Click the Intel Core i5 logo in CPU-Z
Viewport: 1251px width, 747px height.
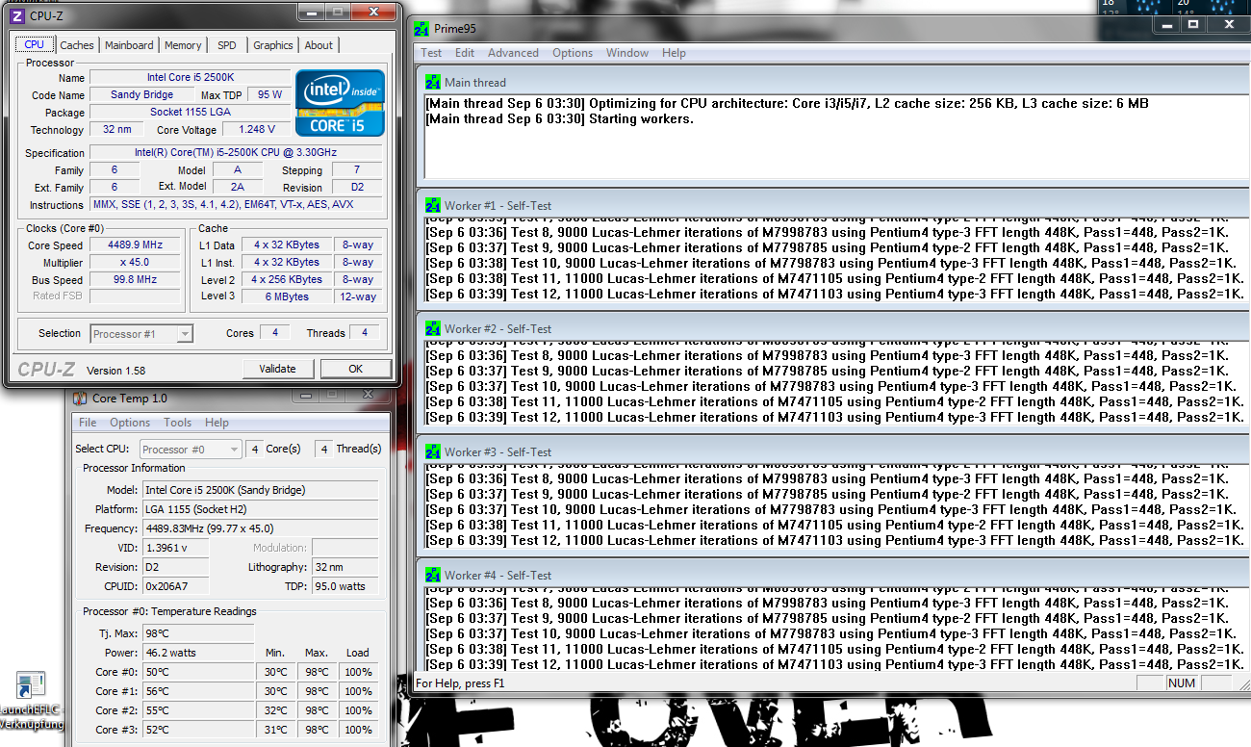tap(341, 103)
